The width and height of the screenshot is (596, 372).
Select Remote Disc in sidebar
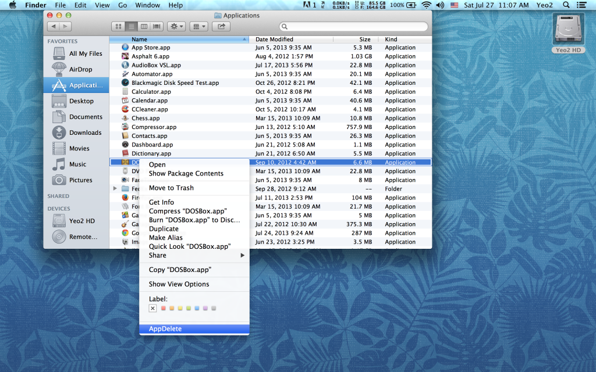tap(76, 237)
